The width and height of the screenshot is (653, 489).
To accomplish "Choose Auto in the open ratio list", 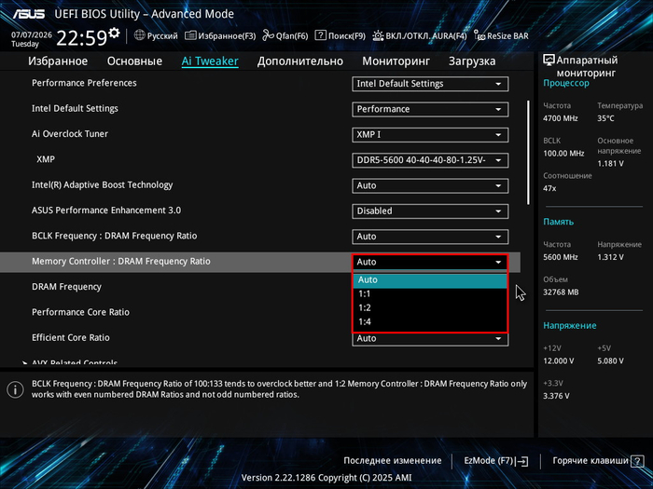I will [x=430, y=279].
